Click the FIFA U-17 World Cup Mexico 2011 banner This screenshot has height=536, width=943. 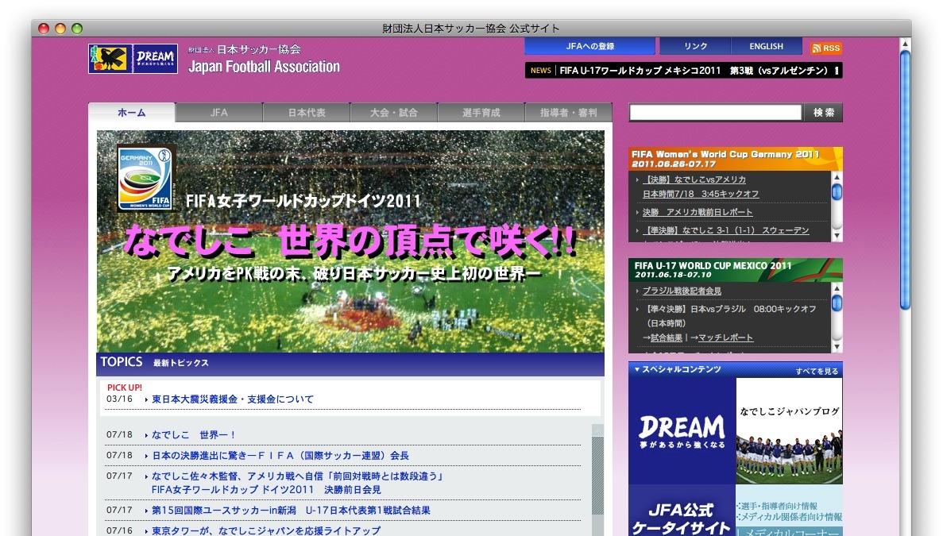click(735, 270)
